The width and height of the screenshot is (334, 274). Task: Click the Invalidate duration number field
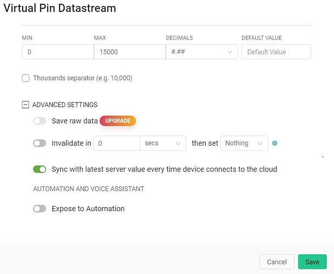pos(117,143)
